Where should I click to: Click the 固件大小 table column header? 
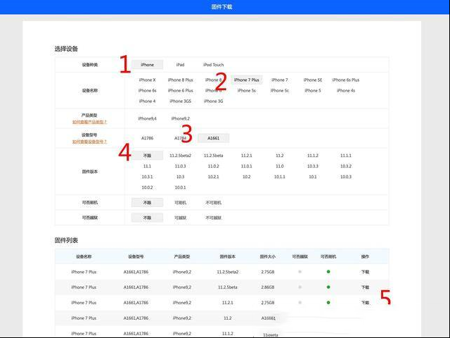point(267,256)
